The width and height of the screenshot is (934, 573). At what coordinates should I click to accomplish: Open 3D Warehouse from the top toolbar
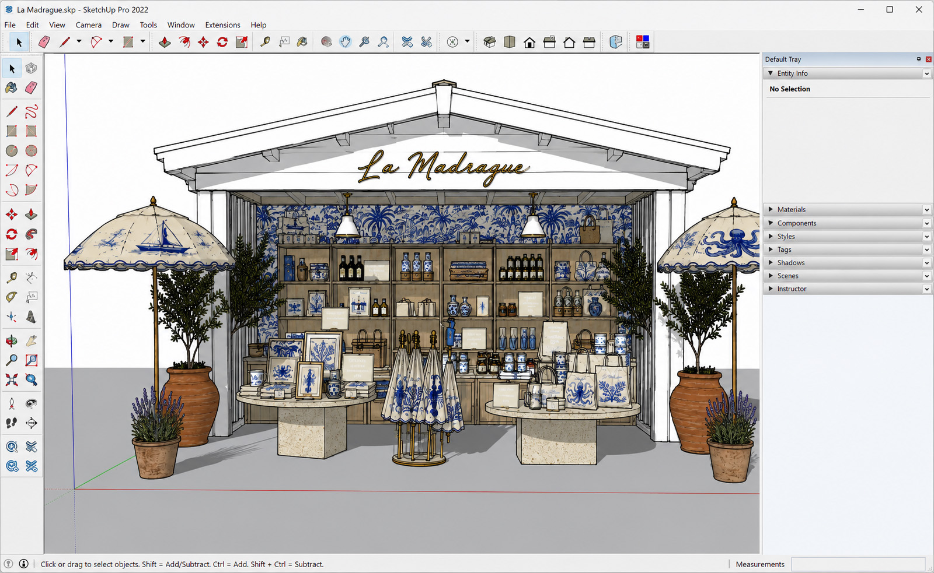pyautogui.click(x=407, y=42)
